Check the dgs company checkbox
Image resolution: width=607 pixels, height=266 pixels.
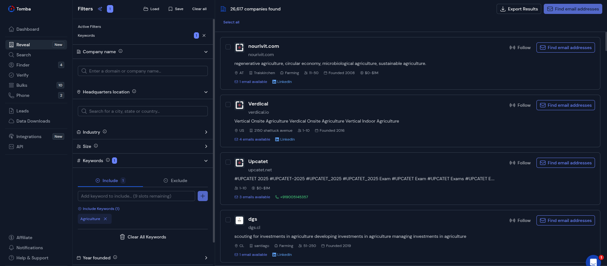tap(228, 220)
